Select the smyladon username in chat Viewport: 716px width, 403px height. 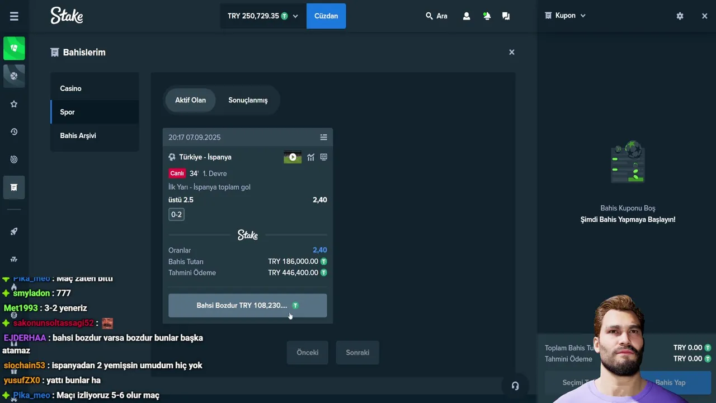coord(31,293)
